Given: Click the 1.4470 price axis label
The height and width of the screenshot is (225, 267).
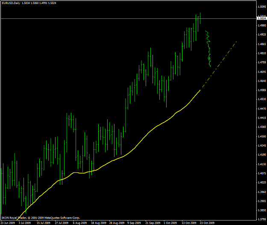Looking at the screenshot, I should 262,109.
